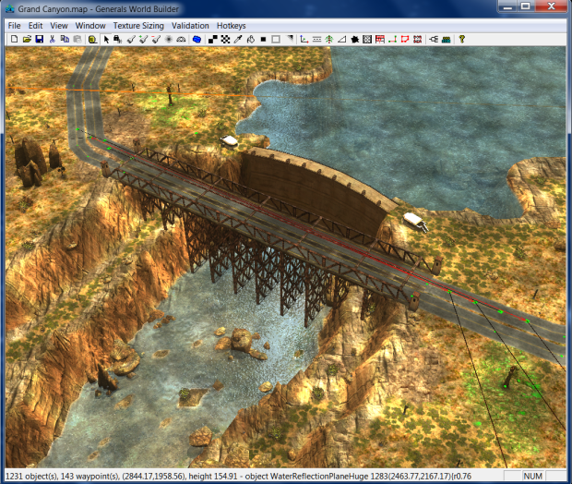
Task: Select the small black square brush tool
Action: [263, 39]
